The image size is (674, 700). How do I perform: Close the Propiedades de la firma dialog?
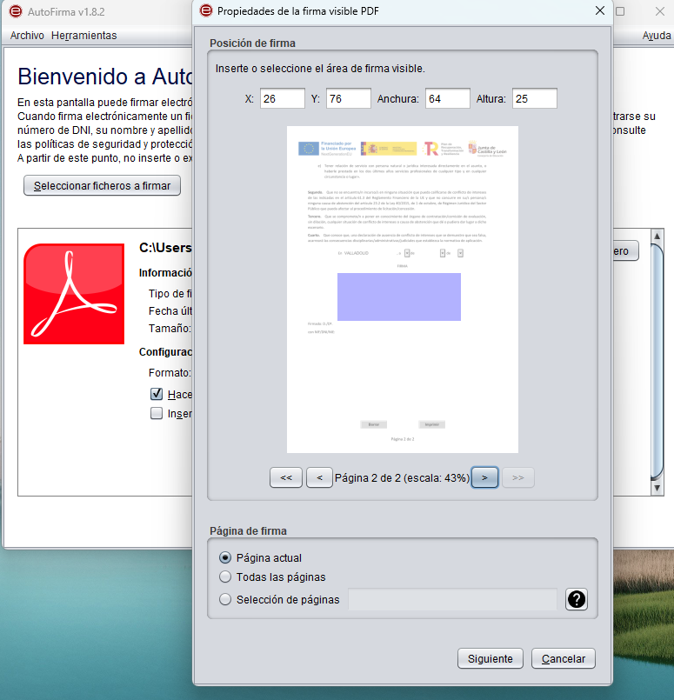(x=600, y=10)
